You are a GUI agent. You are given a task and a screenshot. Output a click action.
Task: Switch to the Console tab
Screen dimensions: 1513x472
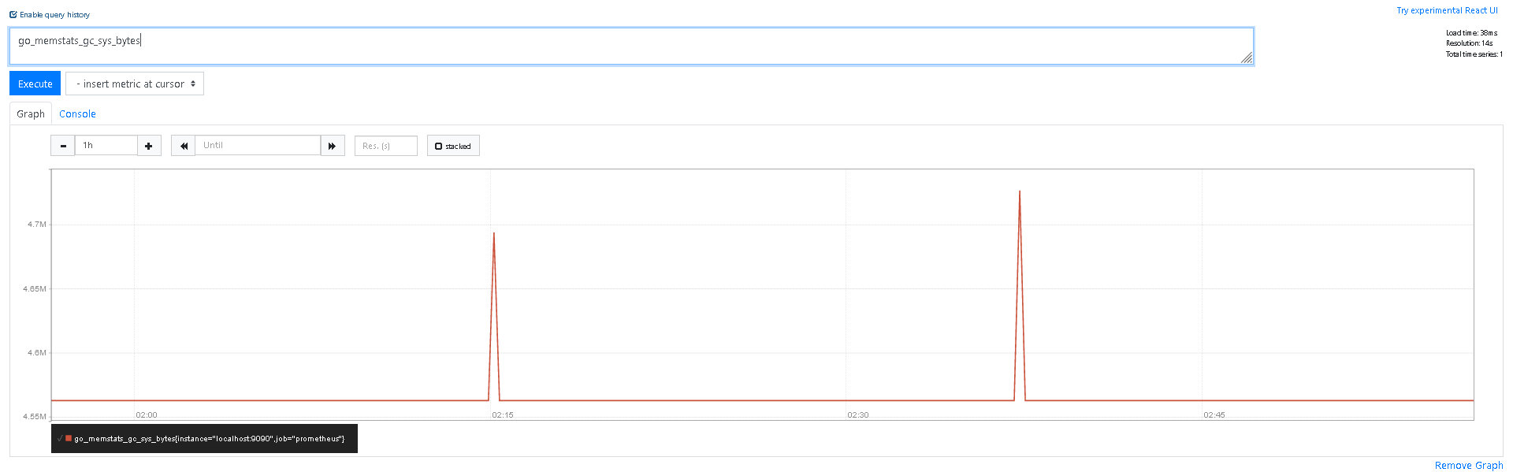77,113
